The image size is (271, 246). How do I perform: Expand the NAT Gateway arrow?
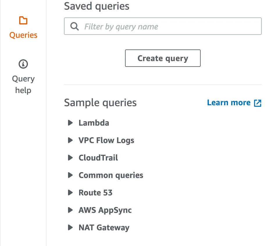pyautogui.click(x=70, y=227)
